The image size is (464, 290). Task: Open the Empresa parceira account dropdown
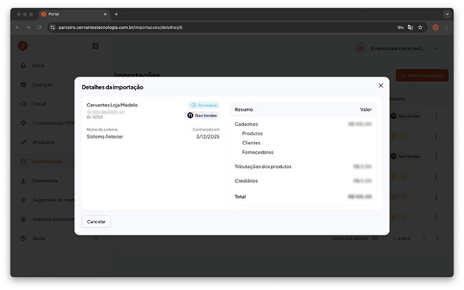click(397, 48)
